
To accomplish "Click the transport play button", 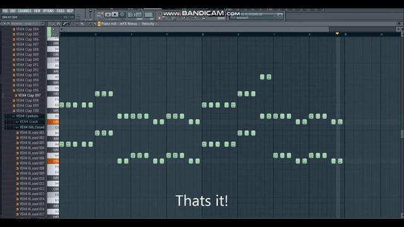I will click(108, 15).
